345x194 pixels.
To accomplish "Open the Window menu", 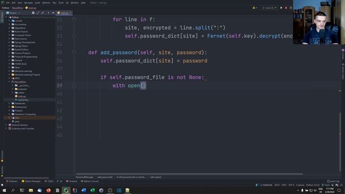I will (74, 3).
